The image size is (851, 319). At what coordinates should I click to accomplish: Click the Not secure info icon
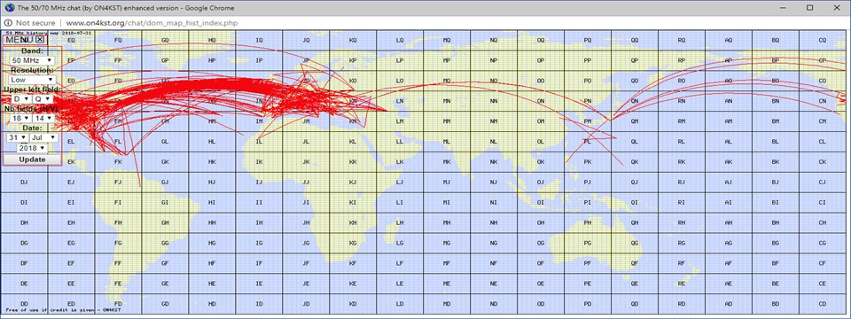tap(8, 23)
